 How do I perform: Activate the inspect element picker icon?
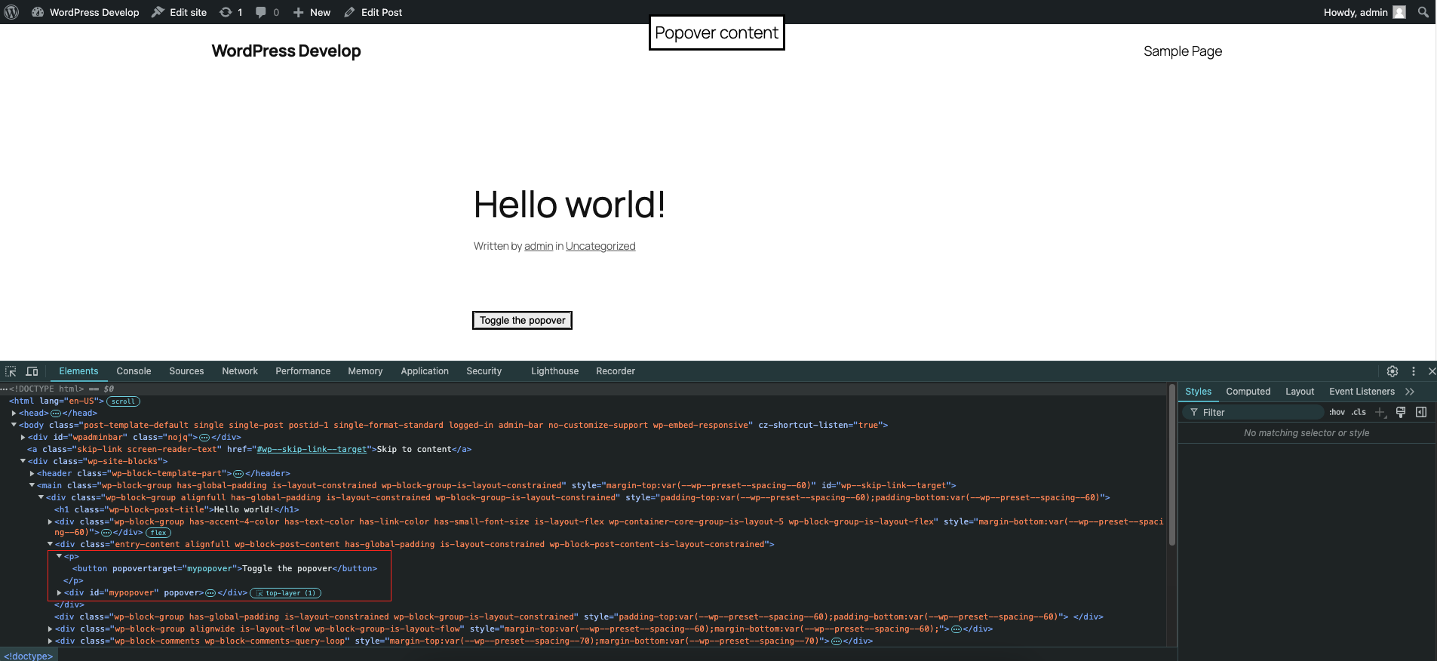click(11, 371)
